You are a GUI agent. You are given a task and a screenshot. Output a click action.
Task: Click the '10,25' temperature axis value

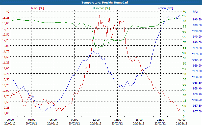tap(6, 85)
